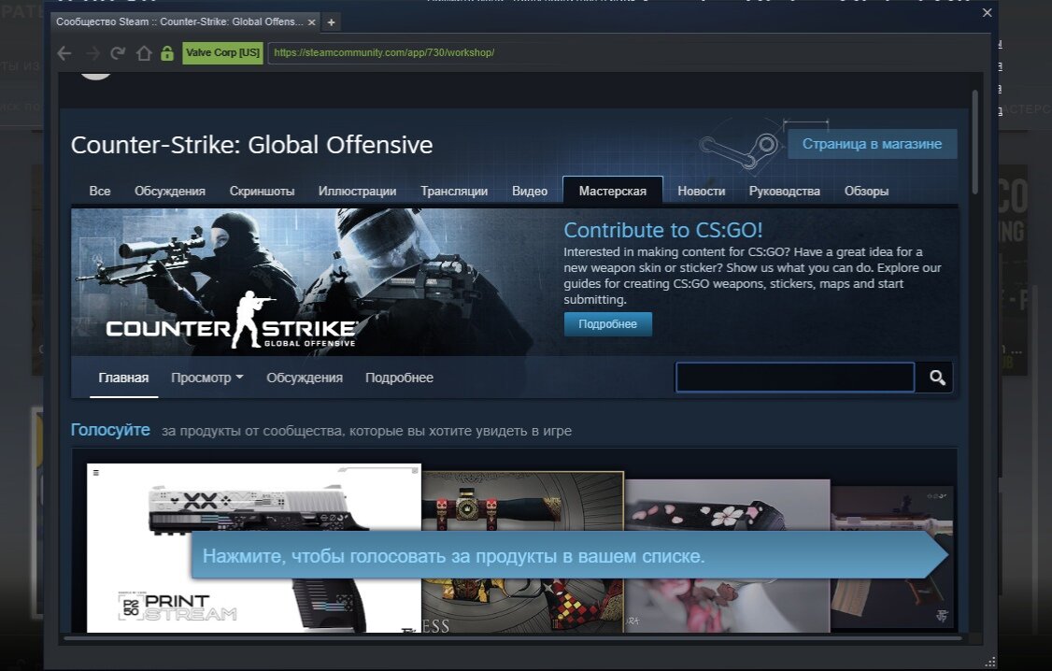Screen dimensions: 1052x671
Task: Open the Новости tab
Action: [701, 192]
